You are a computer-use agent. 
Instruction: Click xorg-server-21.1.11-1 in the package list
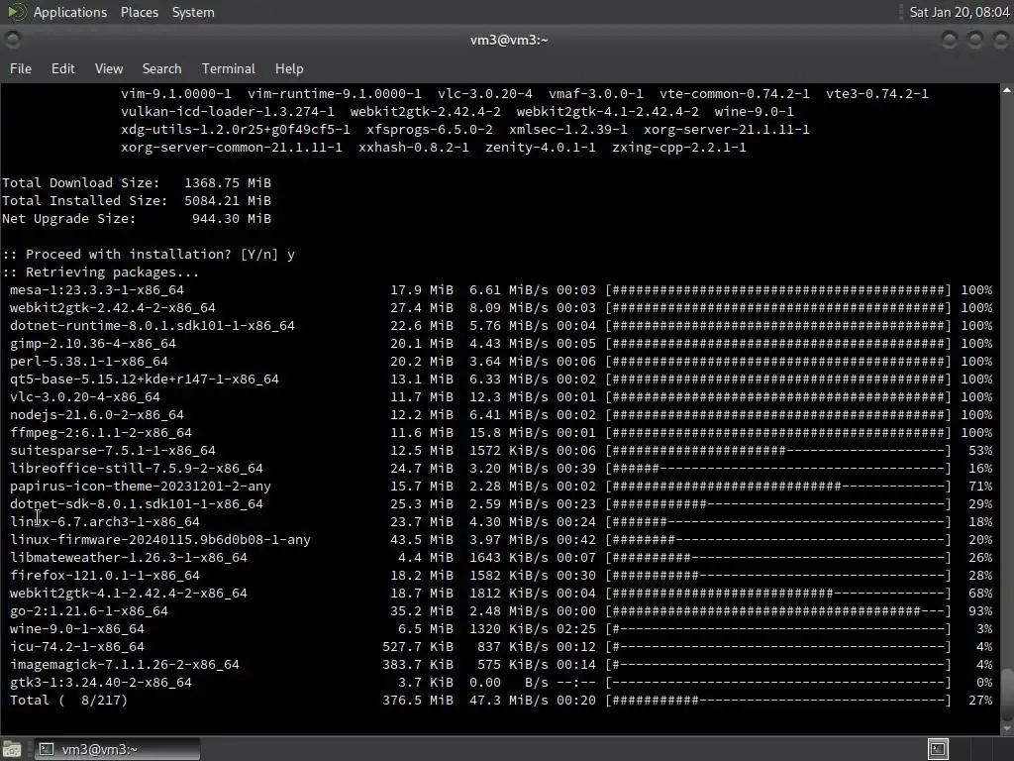click(x=726, y=130)
